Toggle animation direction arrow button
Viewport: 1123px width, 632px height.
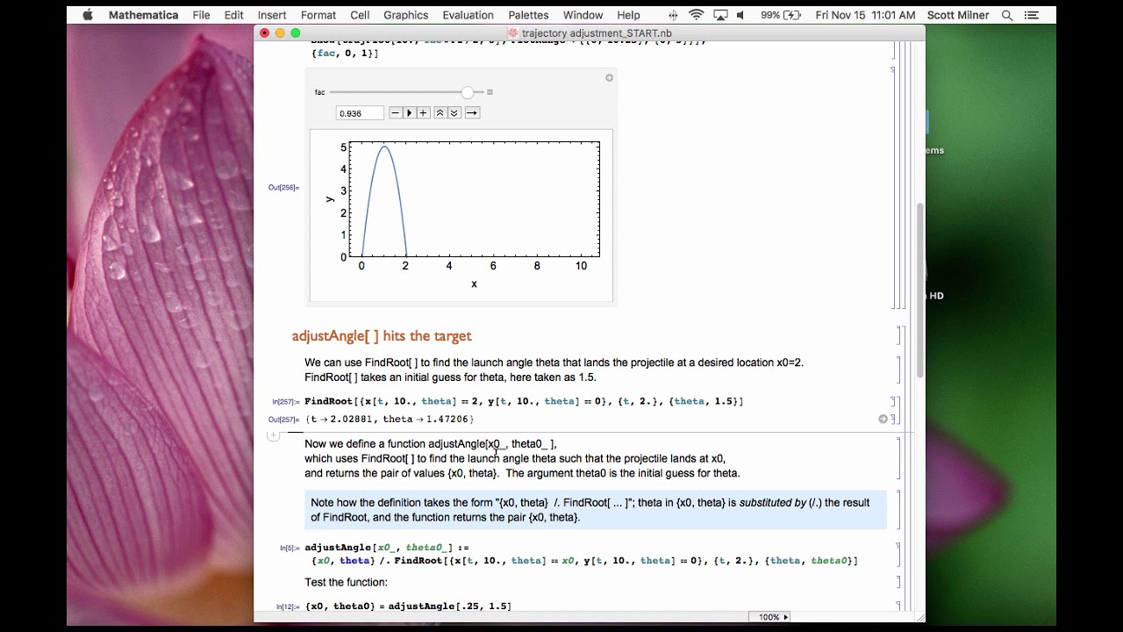pos(472,112)
